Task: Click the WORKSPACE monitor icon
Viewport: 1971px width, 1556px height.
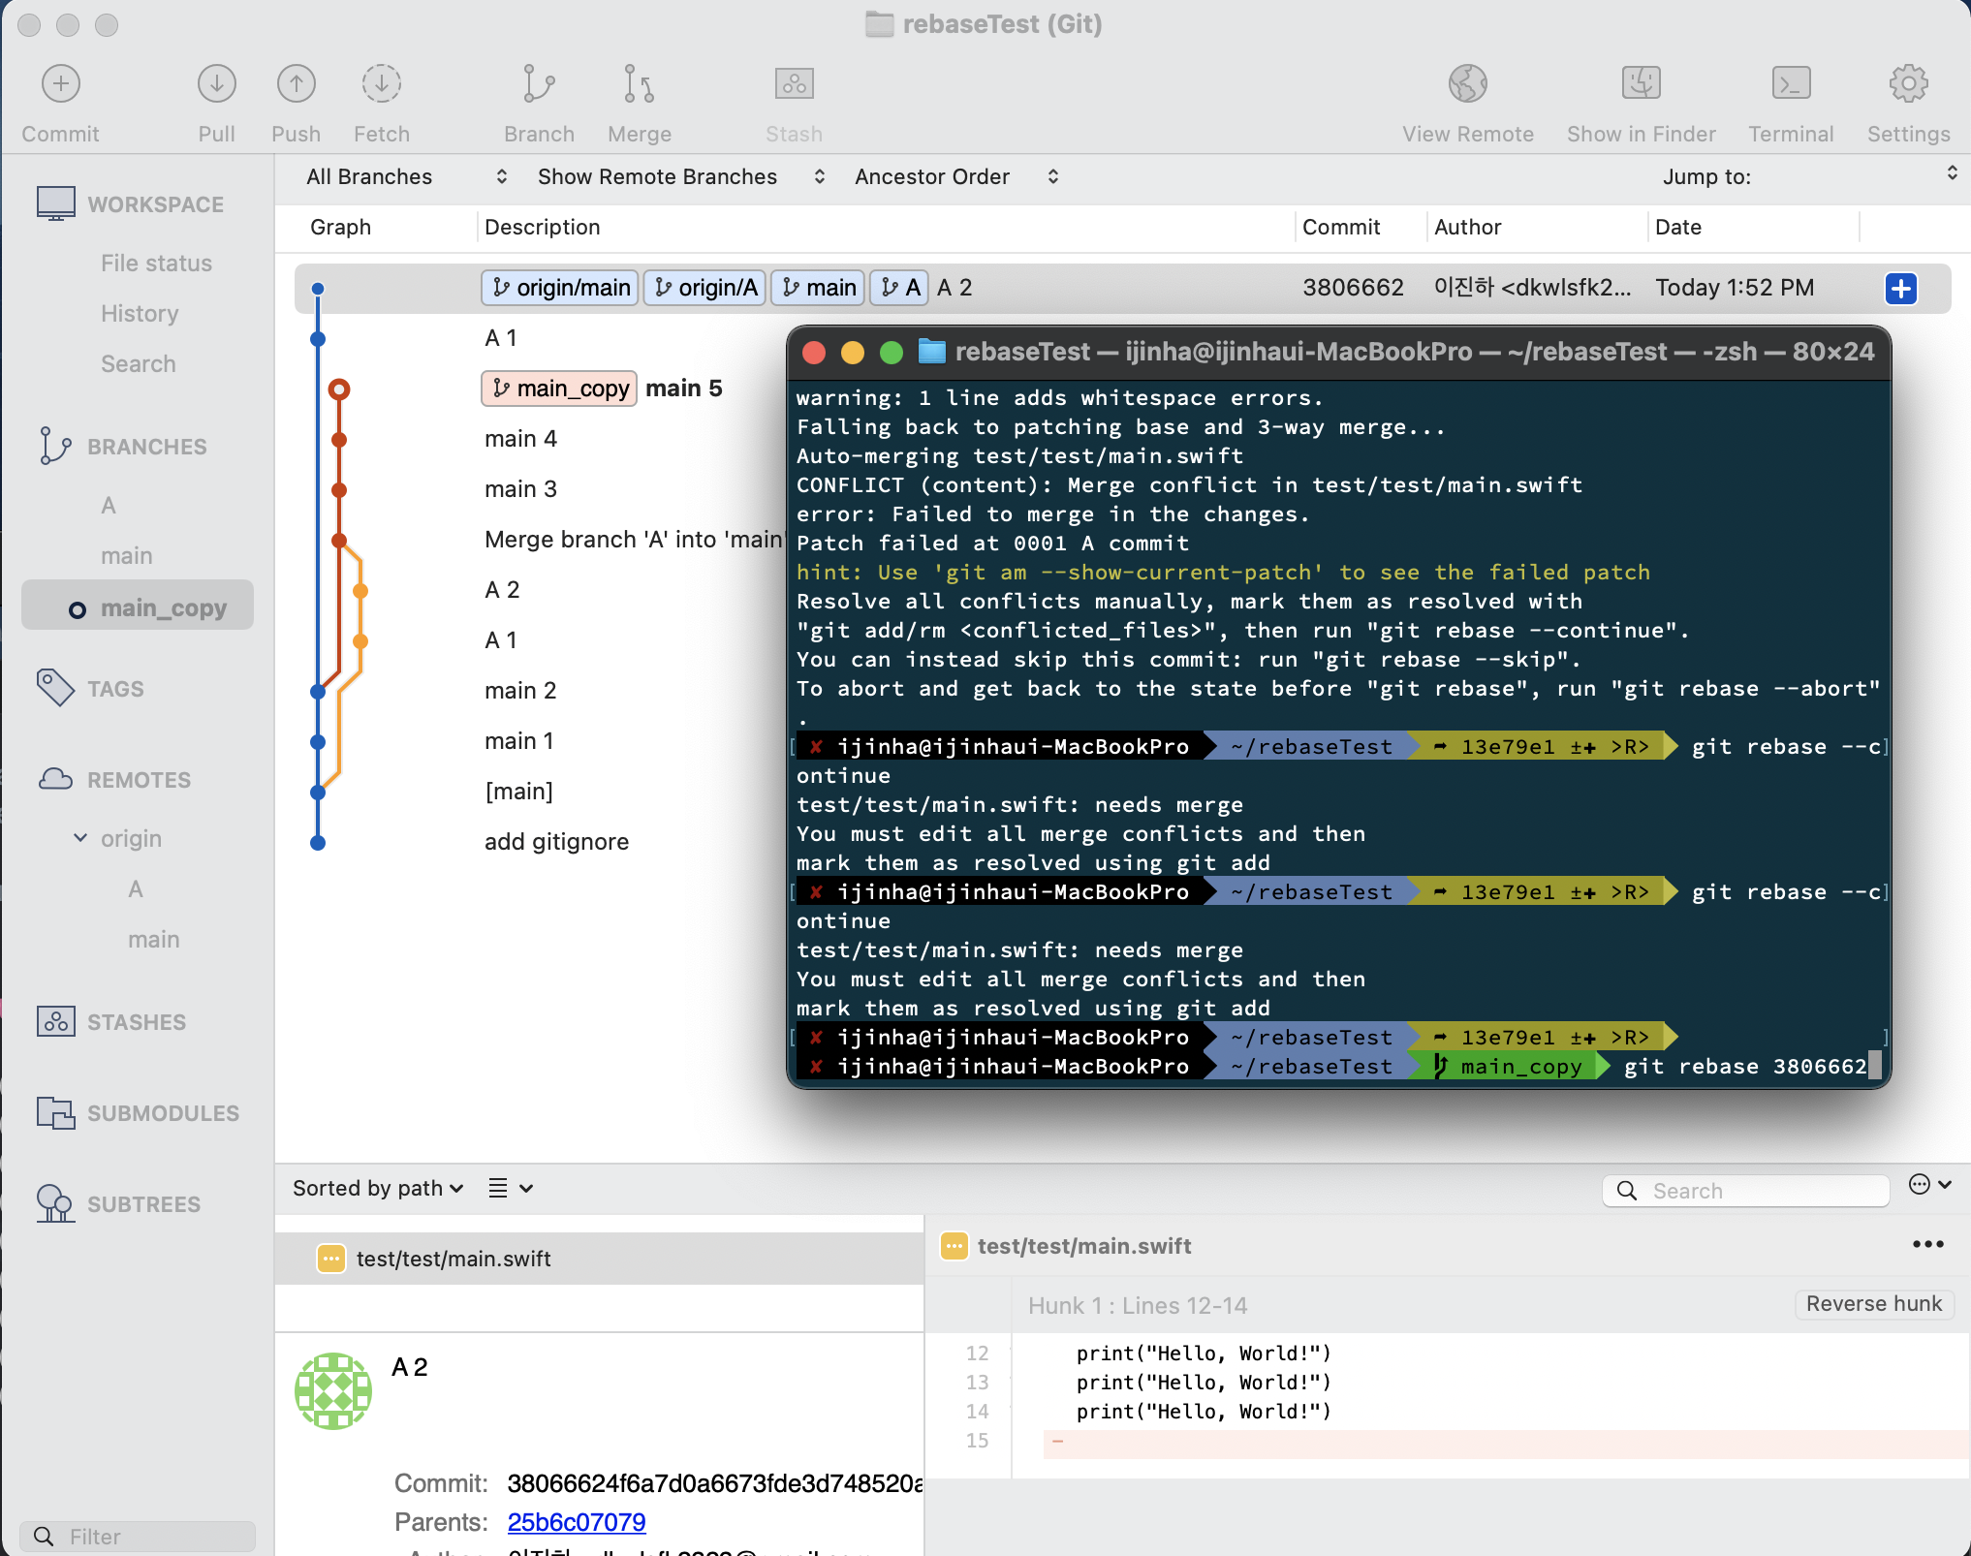Action: point(56,203)
